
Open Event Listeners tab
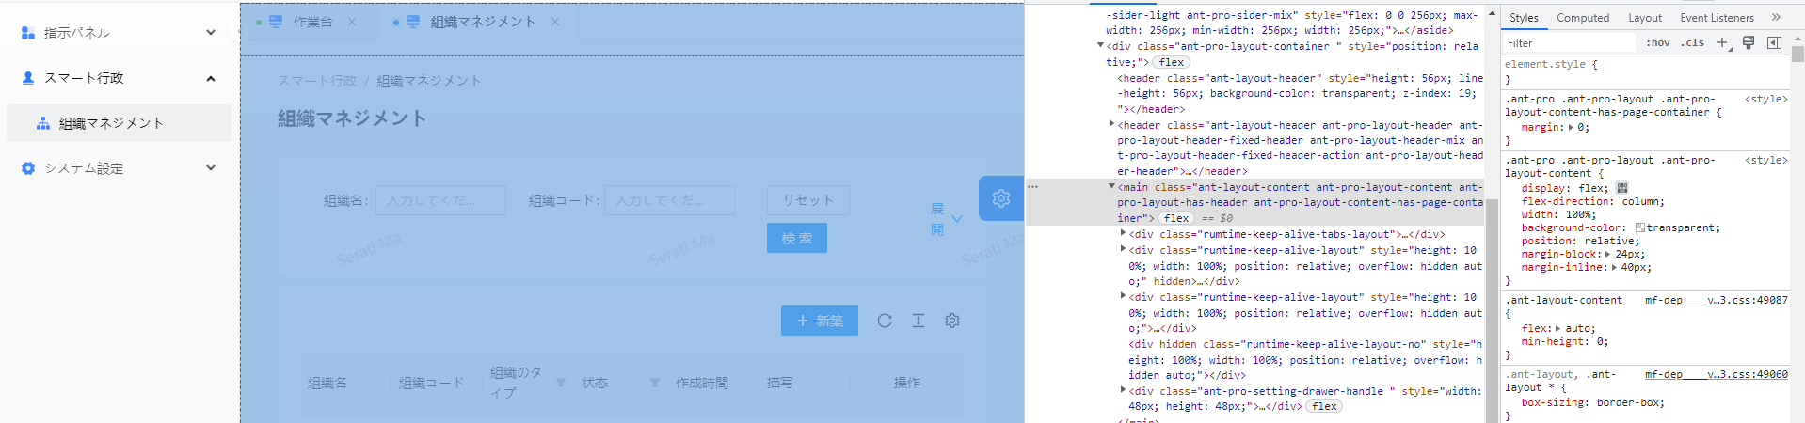(x=1717, y=17)
